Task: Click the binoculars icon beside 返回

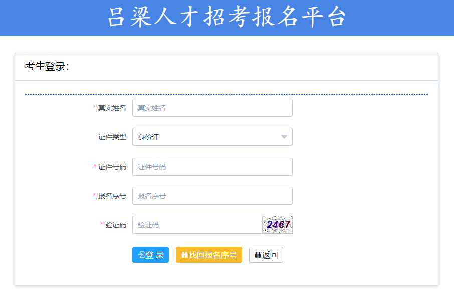Action: [x=258, y=255]
